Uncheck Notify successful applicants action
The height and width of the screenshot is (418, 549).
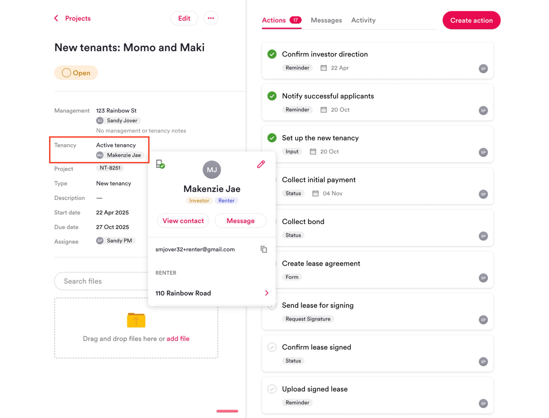click(x=272, y=96)
